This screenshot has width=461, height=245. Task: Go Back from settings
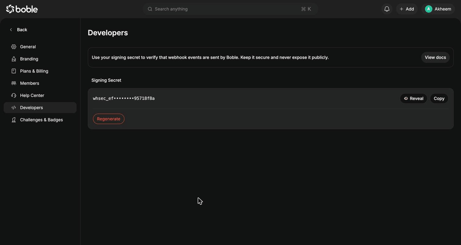click(18, 30)
